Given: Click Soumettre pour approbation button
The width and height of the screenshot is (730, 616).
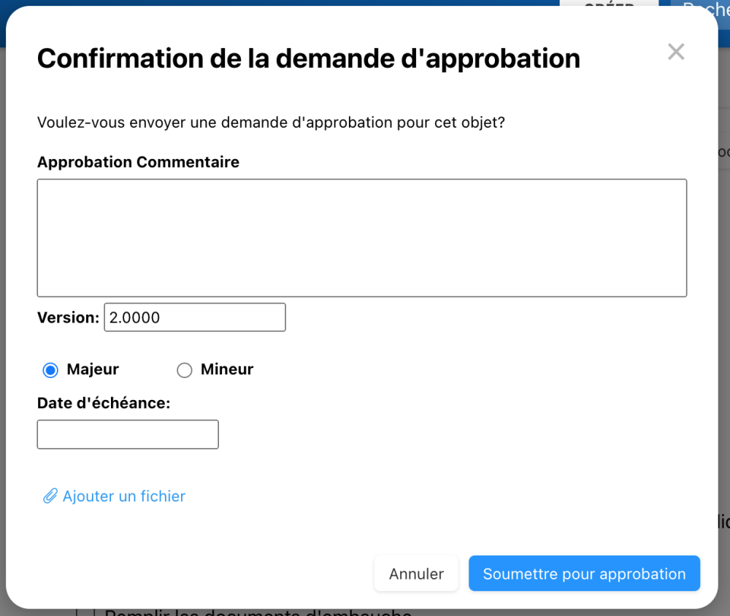Looking at the screenshot, I should 584,574.
